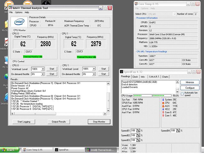Click the SpeedFan title bar icon
Viewport: 204px width, 154px height.
coord(121,72)
